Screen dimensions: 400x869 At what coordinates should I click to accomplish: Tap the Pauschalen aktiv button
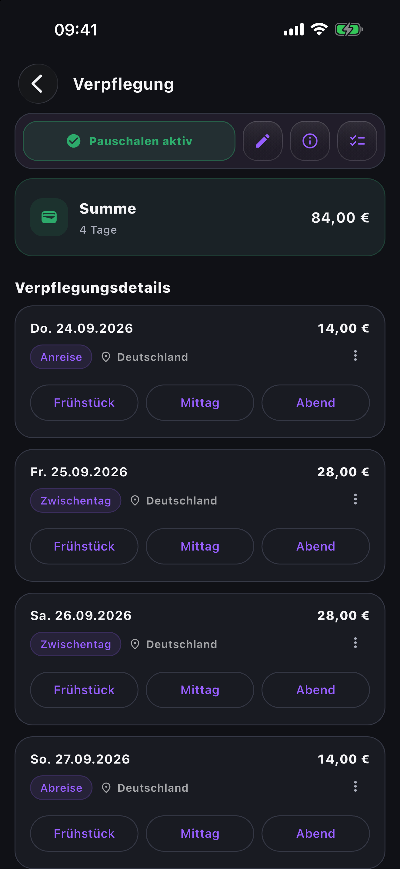coord(129,141)
